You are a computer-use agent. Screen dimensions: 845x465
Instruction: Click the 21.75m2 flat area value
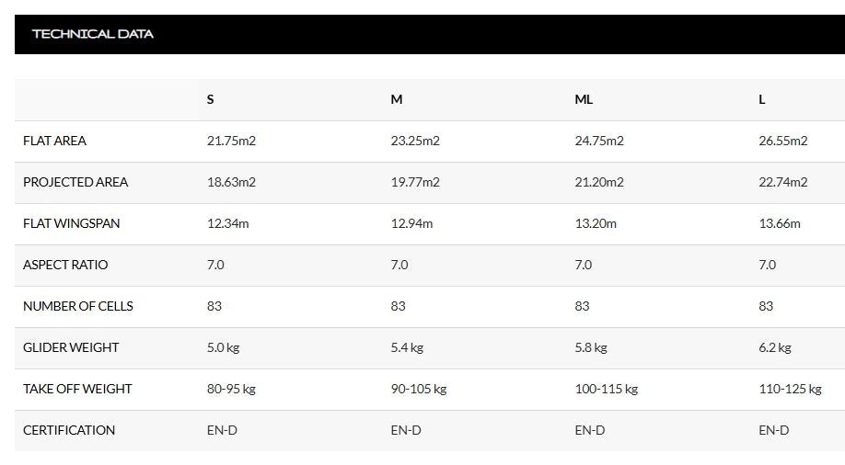(231, 141)
